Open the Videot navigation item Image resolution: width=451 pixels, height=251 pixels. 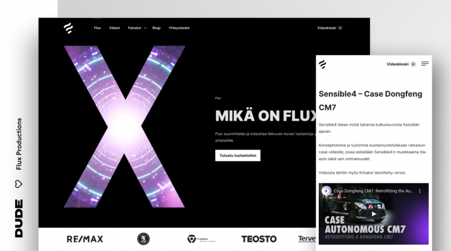click(x=114, y=28)
